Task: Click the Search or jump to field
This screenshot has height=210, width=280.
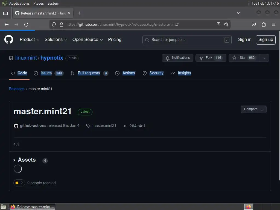Action: [x=187, y=40]
